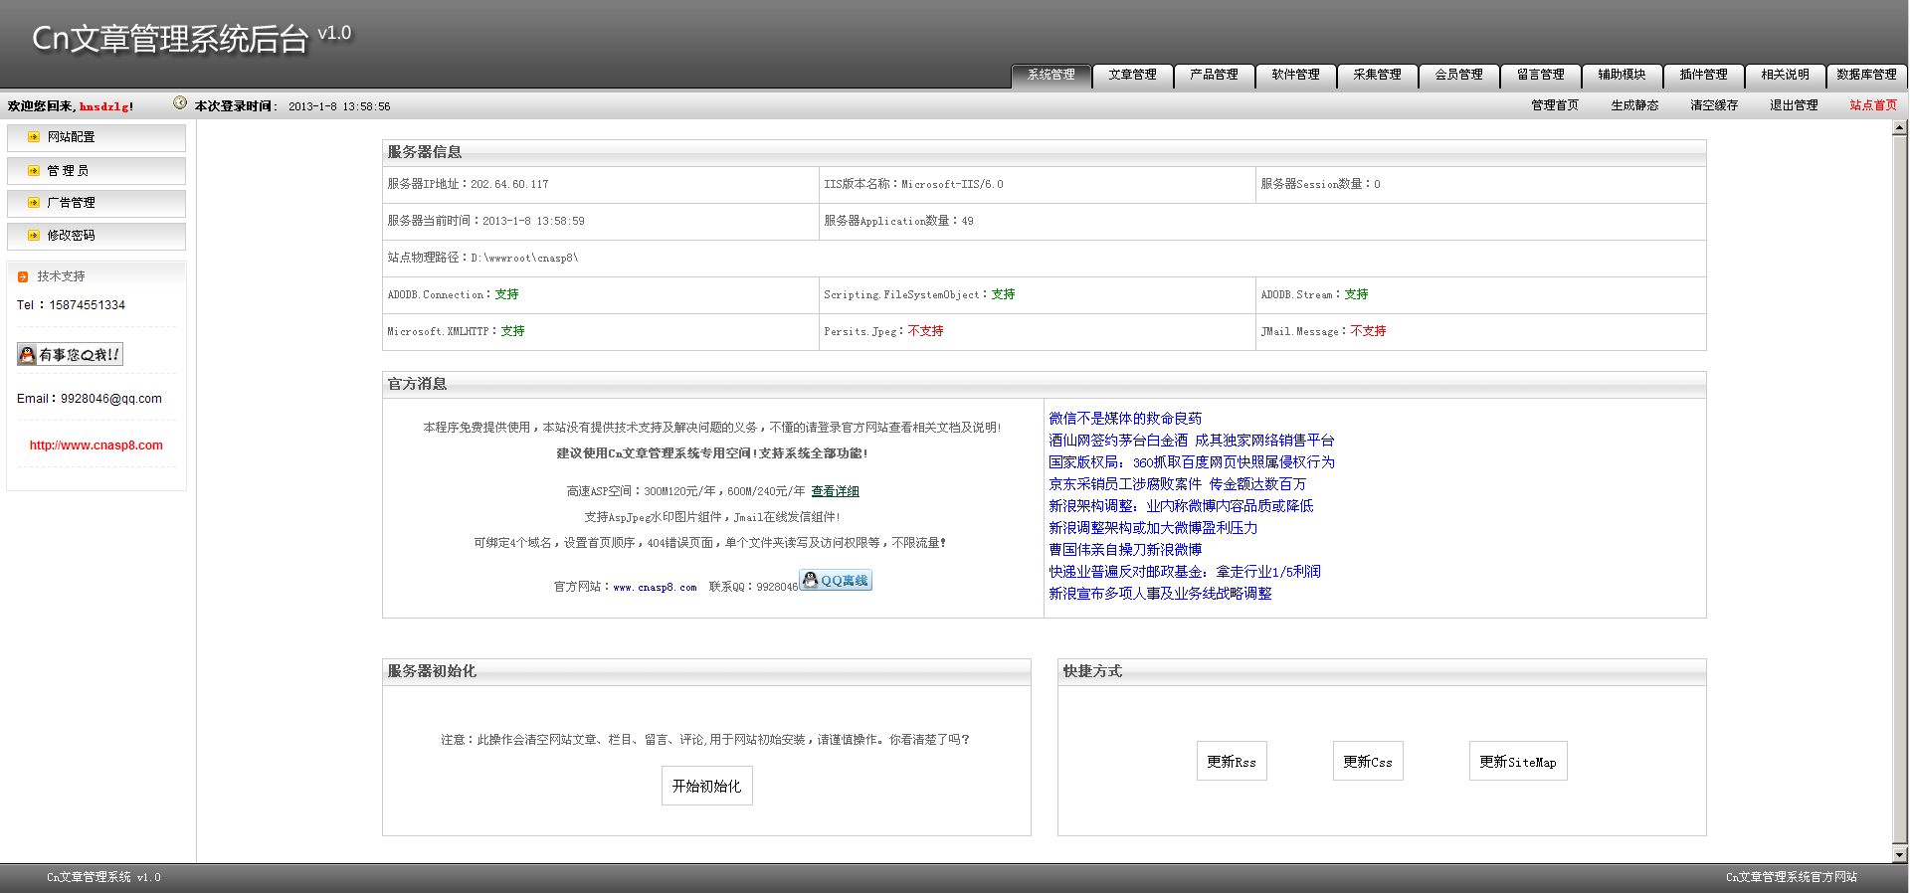Expand the 网站配置 sidebar menu
Image resolution: width=1910 pixels, height=893 pixels.
pos(72,137)
